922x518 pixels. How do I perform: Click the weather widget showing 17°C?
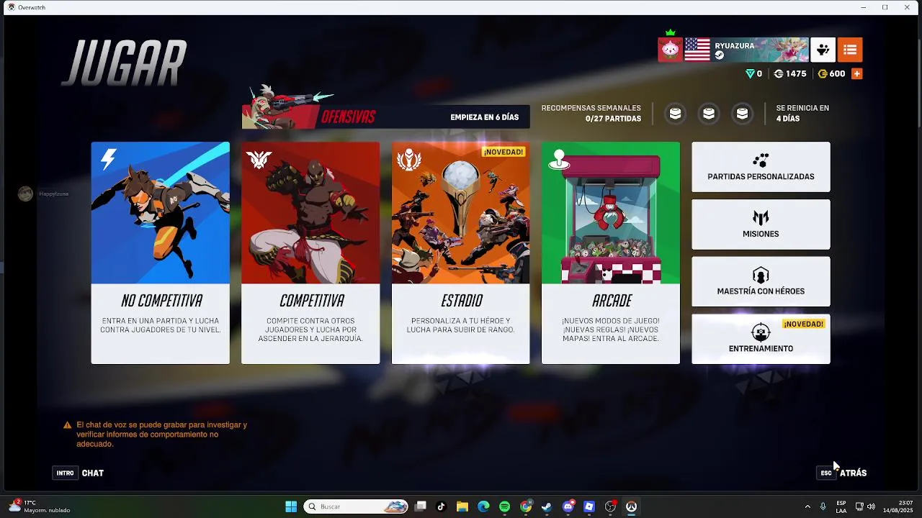click(x=40, y=506)
